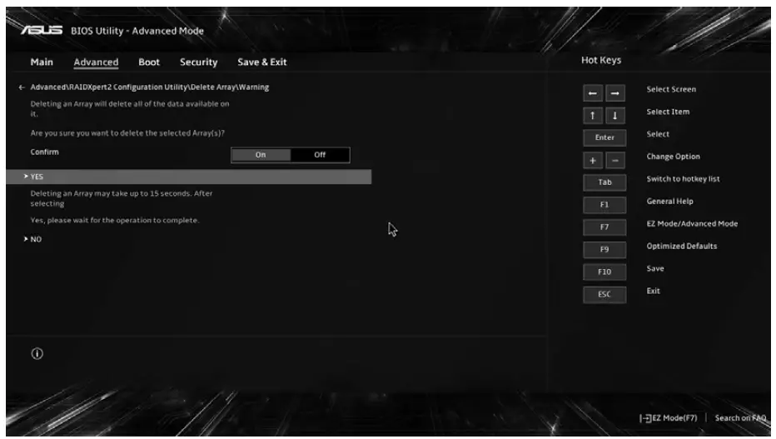Click the Tab hotkey button
This screenshot has height=439, width=776.
pos(604,182)
